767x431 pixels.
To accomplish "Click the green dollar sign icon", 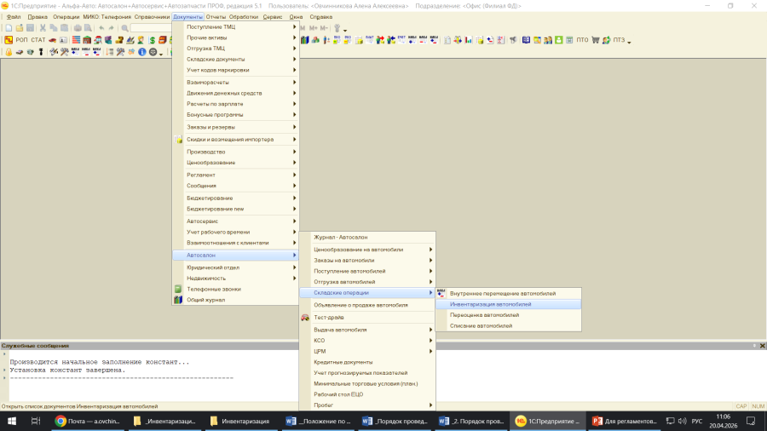I will pyautogui.click(x=153, y=40).
